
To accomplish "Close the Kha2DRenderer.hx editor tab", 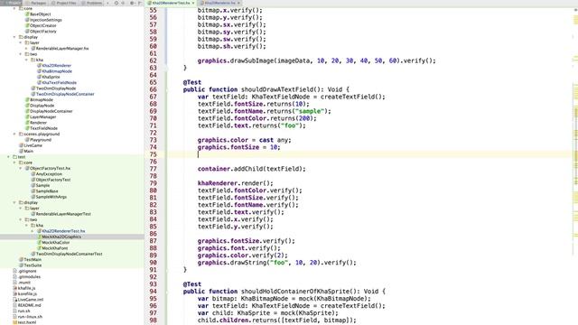I will click(x=238, y=3).
